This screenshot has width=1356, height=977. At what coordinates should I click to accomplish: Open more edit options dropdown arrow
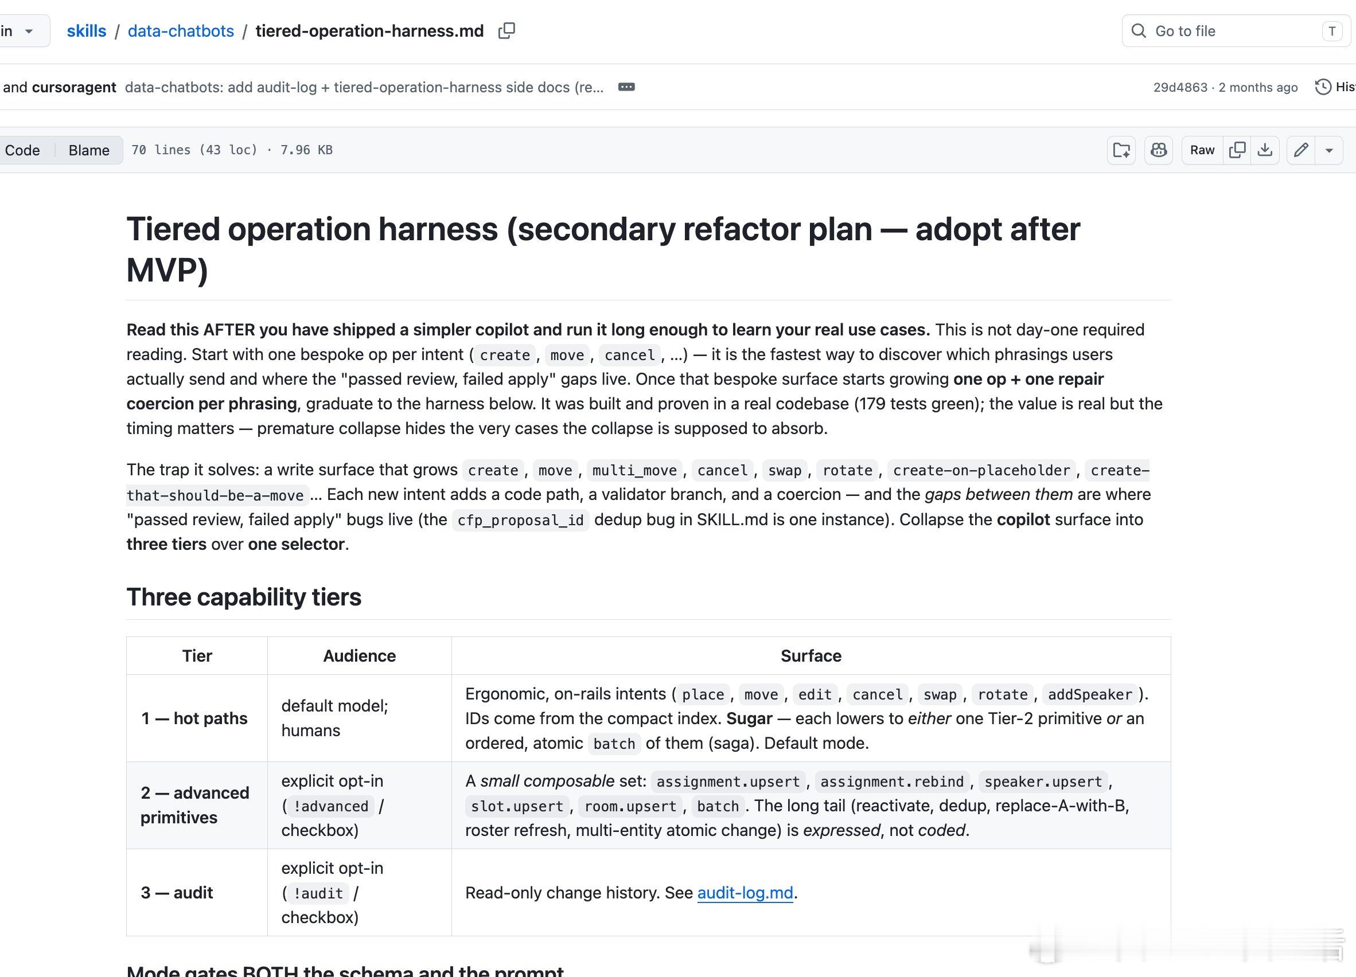tap(1329, 150)
